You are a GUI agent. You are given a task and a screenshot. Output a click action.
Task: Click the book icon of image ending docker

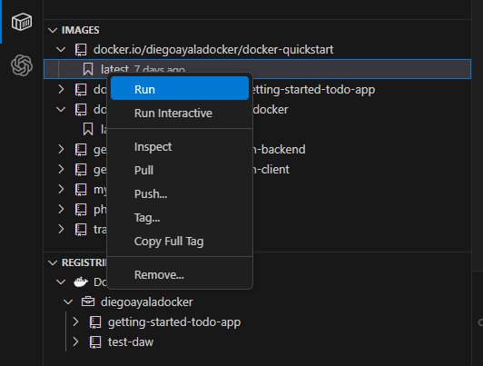(x=81, y=110)
